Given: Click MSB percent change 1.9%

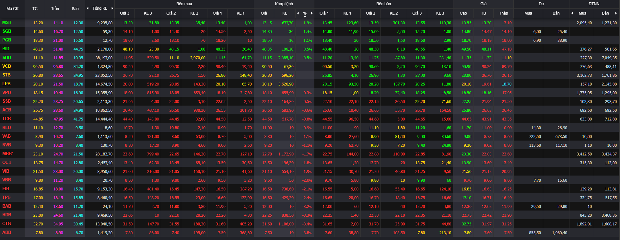Looking at the screenshot, I should [308, 23].
